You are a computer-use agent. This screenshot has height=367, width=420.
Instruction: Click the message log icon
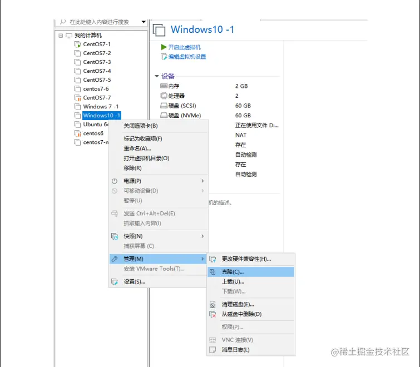tap(213, 350)
